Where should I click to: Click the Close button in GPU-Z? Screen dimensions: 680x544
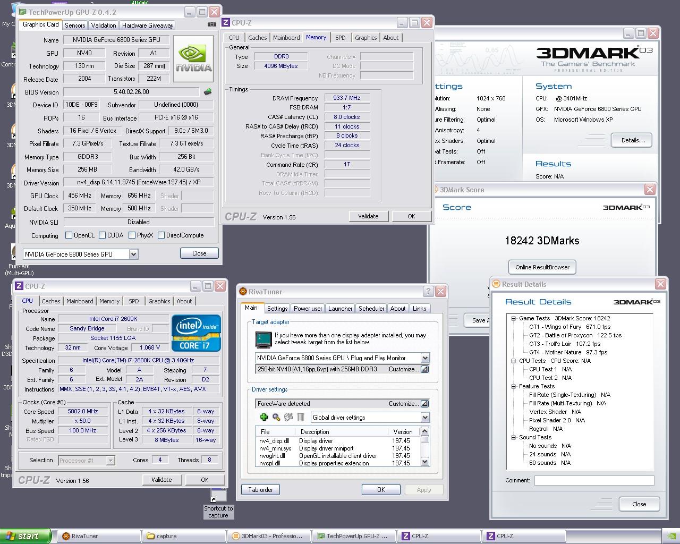pyautogui.click(x=199, y=253)
